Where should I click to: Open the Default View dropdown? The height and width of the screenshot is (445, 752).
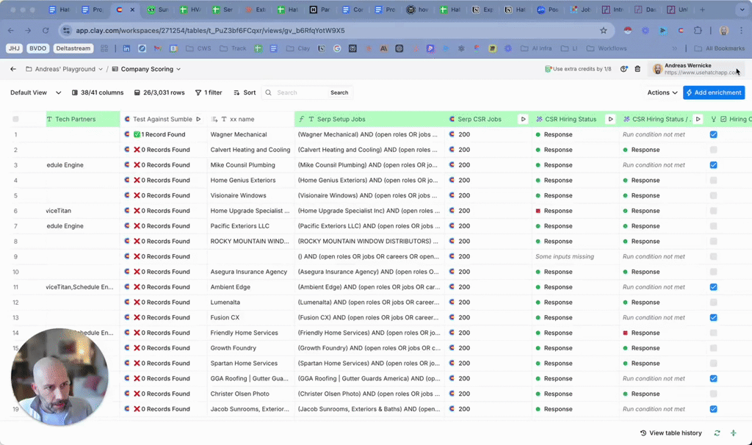(35, 93)
